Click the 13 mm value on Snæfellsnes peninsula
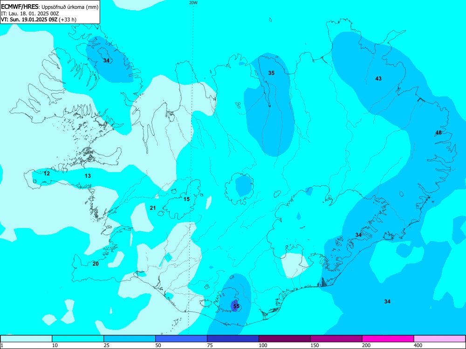 point(88,176)
